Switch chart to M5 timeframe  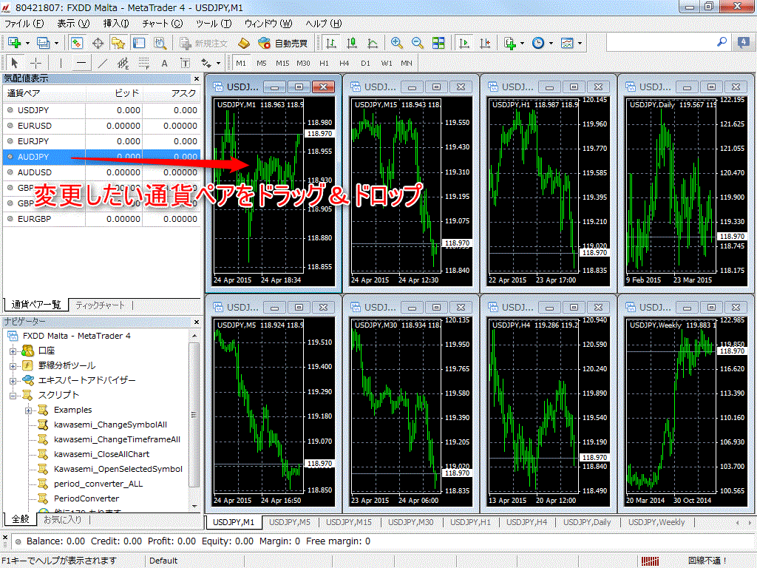tap(262, 63)
